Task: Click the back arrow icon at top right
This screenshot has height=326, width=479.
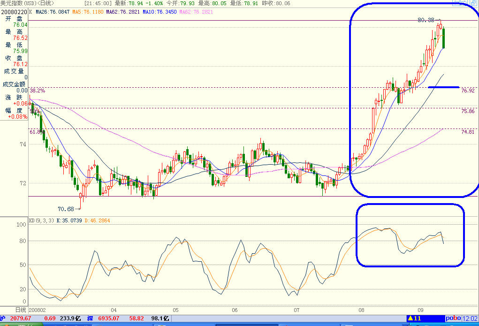Action: click(456, 3)
